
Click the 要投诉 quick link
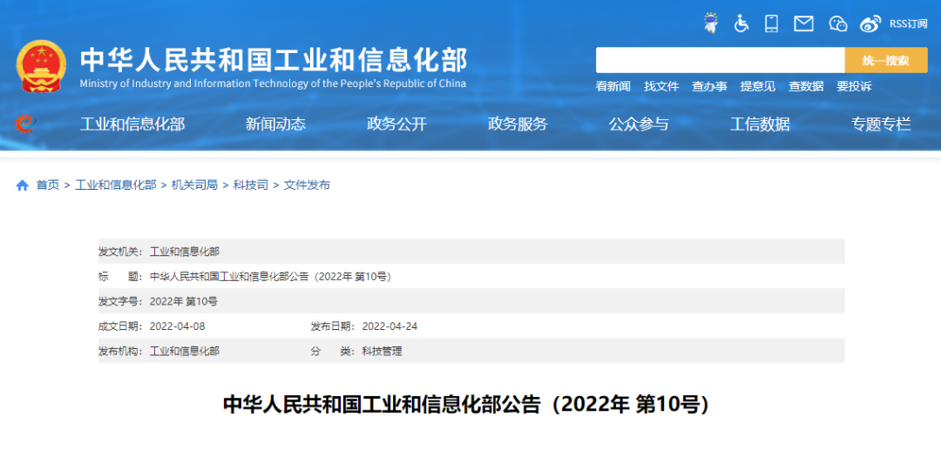tap(854, 86)
